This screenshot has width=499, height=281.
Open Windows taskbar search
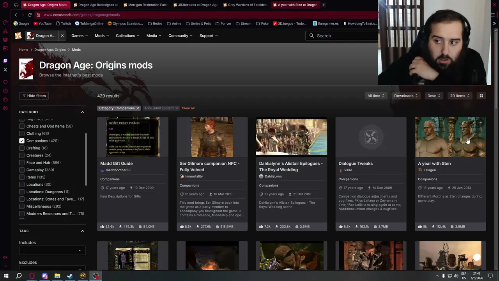pyautogui.click(x=19, y=276)
